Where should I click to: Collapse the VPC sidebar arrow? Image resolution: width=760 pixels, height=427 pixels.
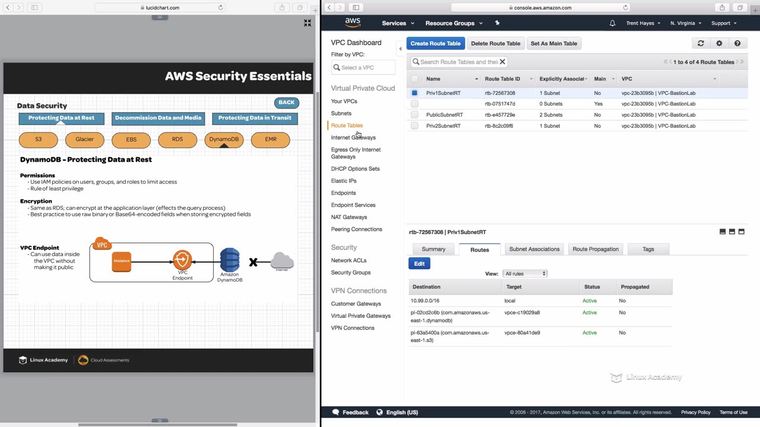tap(400, 49)
